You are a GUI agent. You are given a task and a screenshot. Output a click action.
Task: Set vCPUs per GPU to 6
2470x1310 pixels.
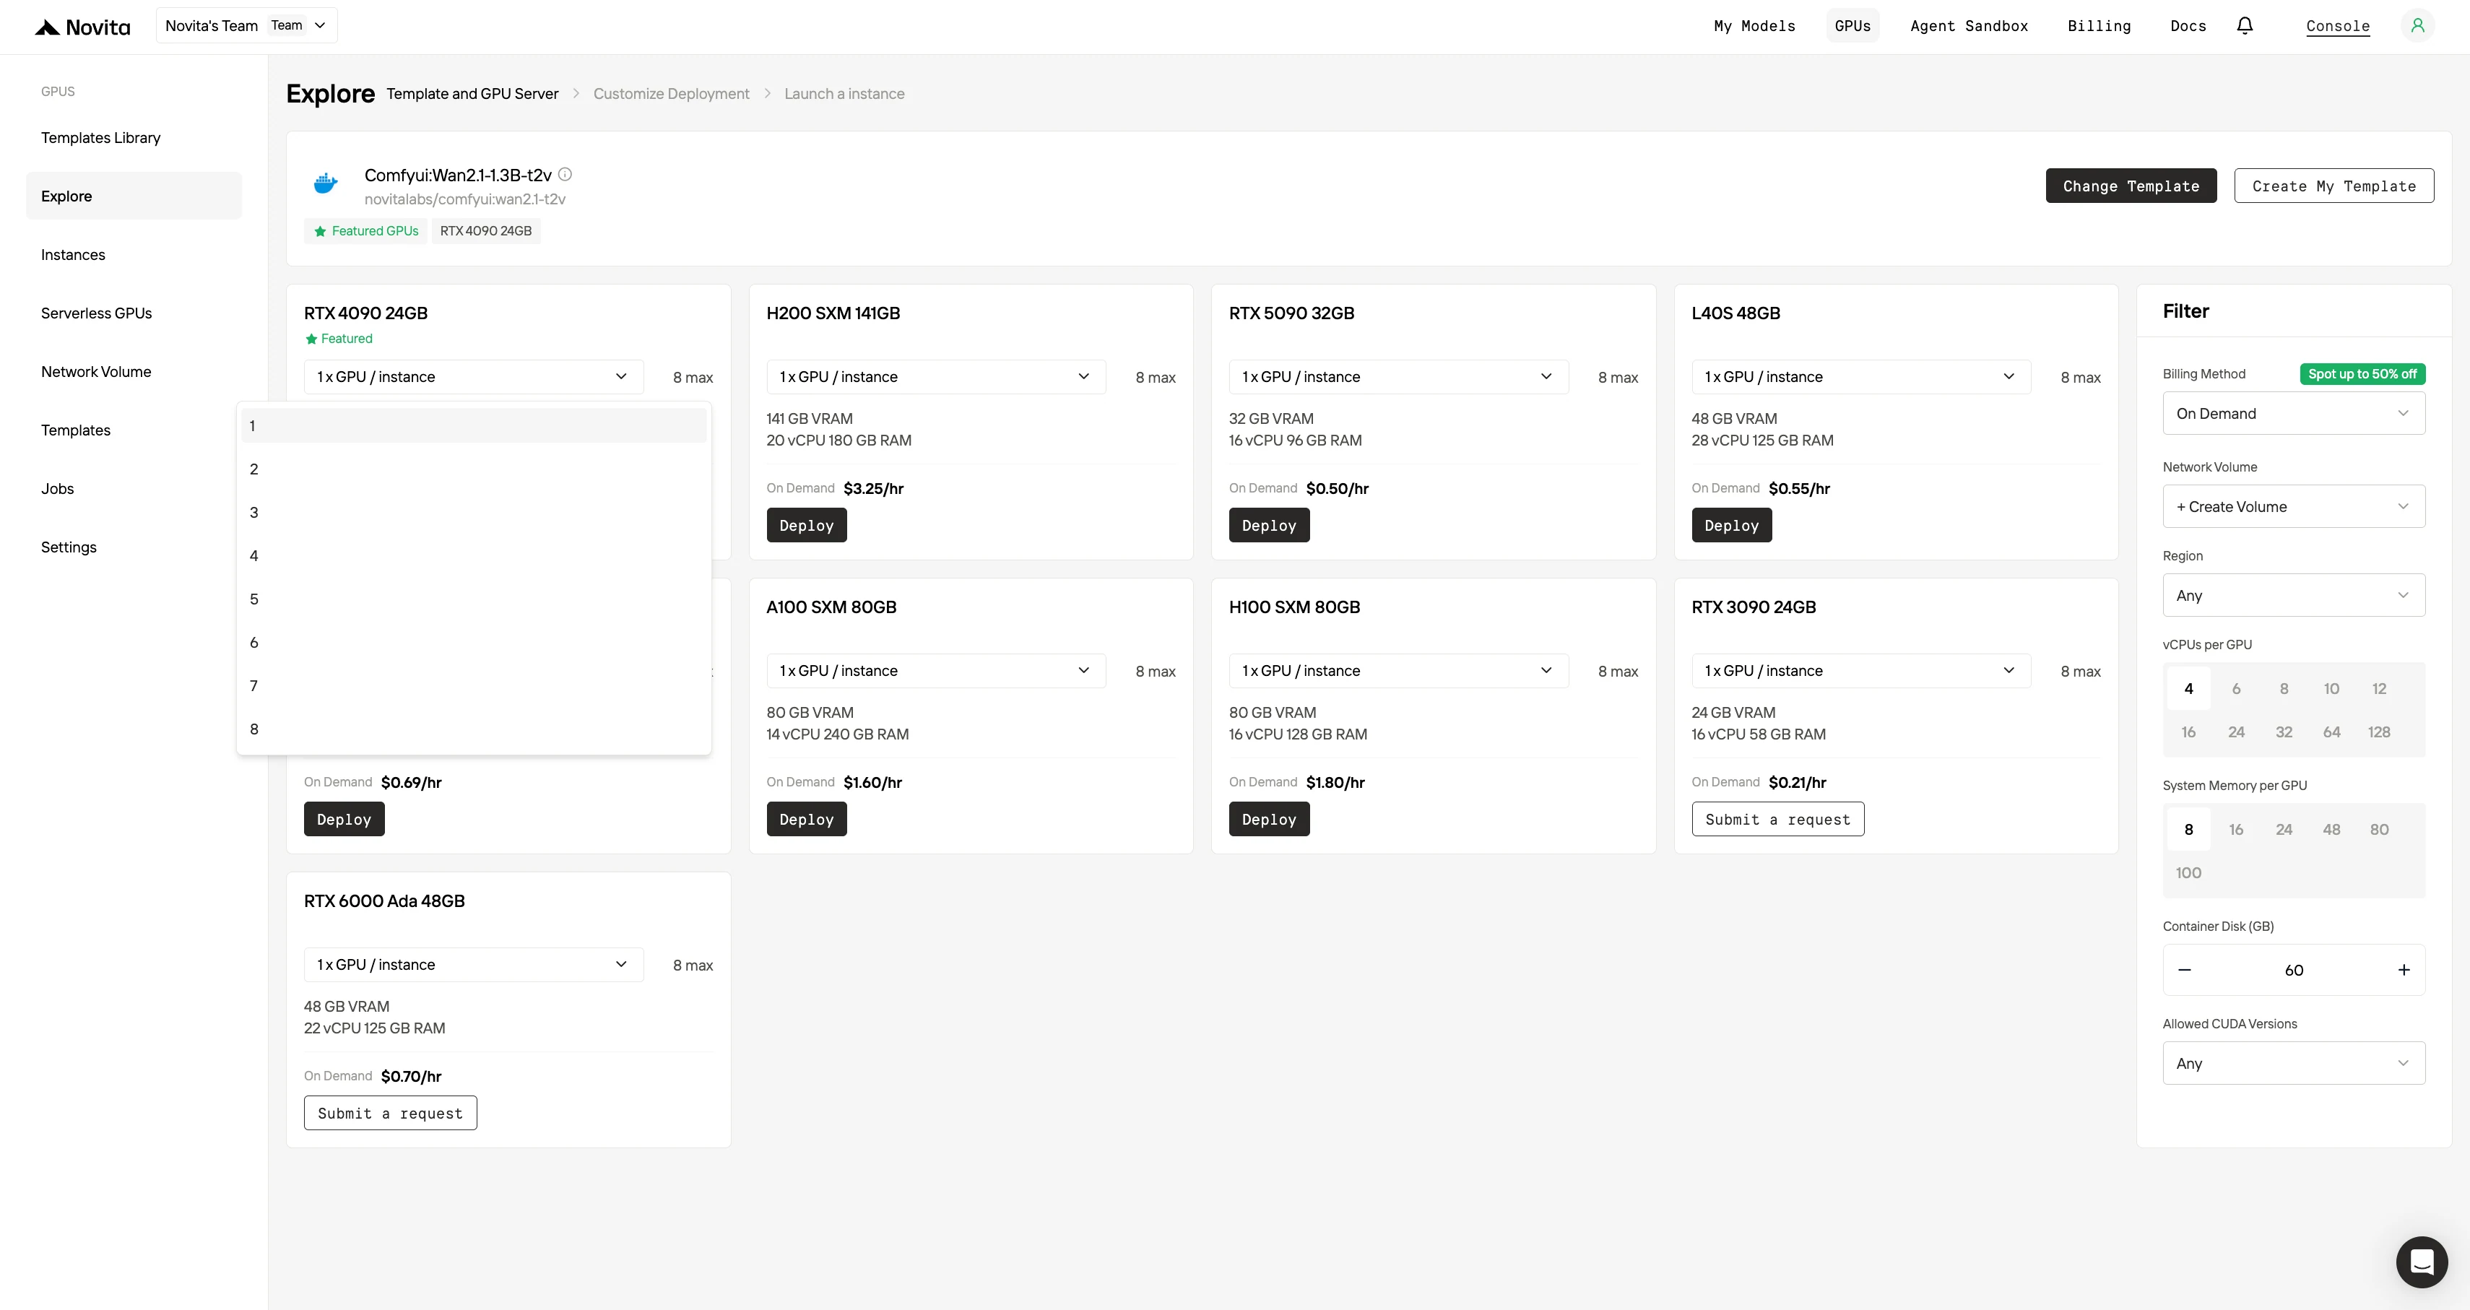[2236, 688]
